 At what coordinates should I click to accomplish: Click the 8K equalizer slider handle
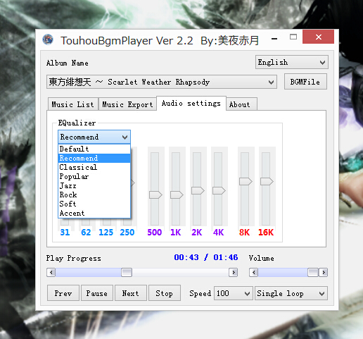pyautogui.click(x=246, y=181)
